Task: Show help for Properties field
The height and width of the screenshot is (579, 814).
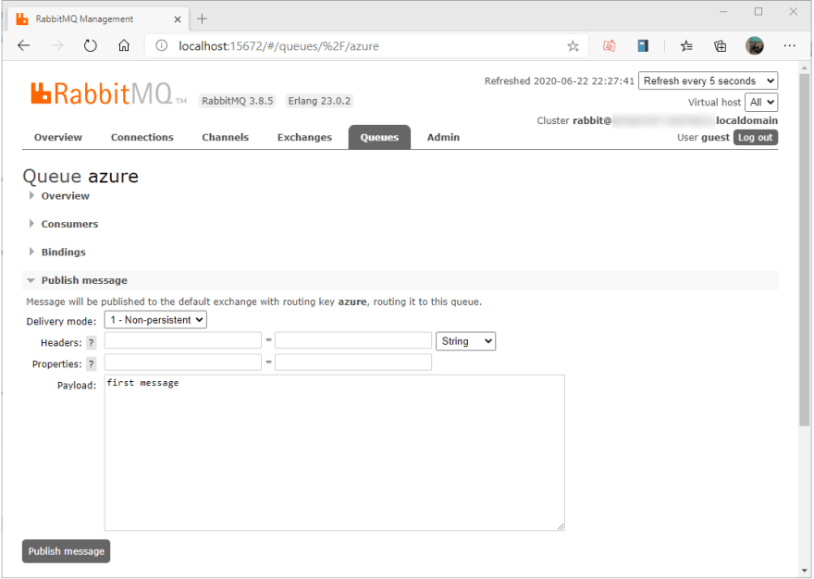Action: tap(91, 364)
